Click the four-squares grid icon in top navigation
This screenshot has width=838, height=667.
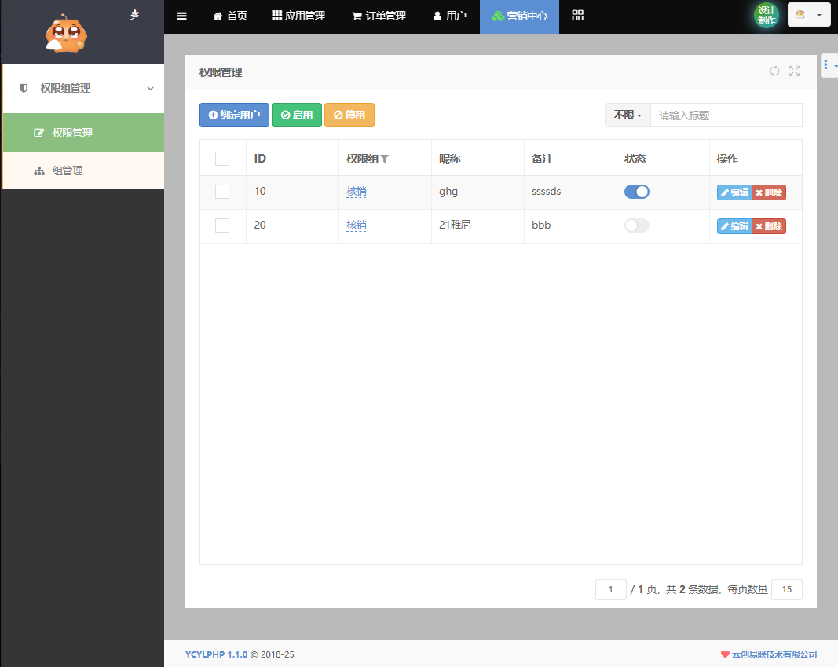578,16
